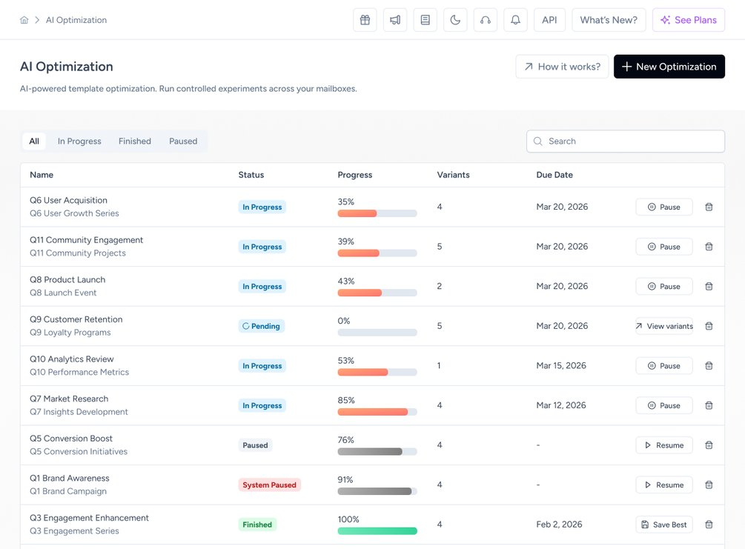745x549 pixels.
Task: Select the Finished filter tab
Action: coord(135,141)
